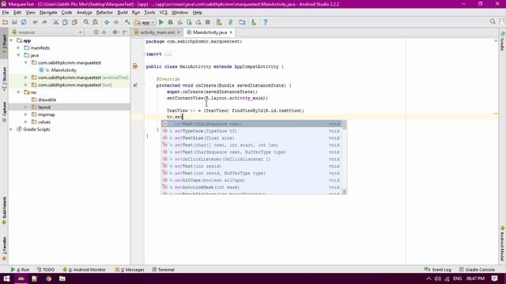Click the Make Project hammer icon
This screenshot has height=284, width=506.
[127, 22]
